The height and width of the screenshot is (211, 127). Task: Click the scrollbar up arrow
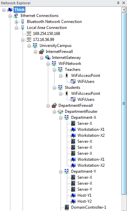coord(124,10)
